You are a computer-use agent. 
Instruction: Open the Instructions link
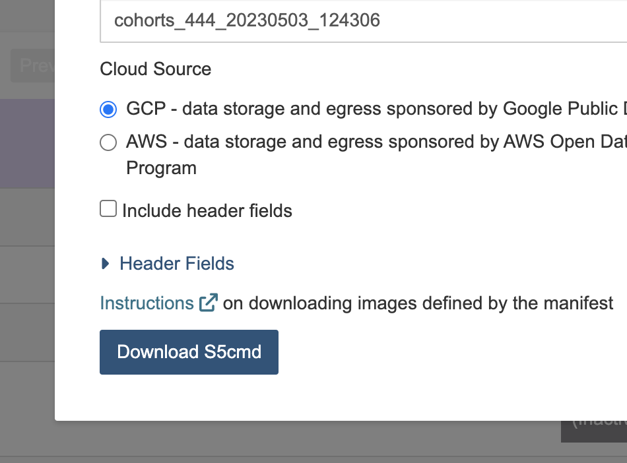[x=147, y=303]
